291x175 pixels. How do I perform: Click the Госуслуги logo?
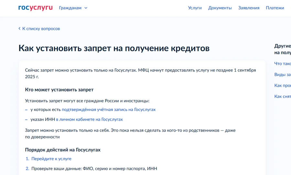[35, 8]
